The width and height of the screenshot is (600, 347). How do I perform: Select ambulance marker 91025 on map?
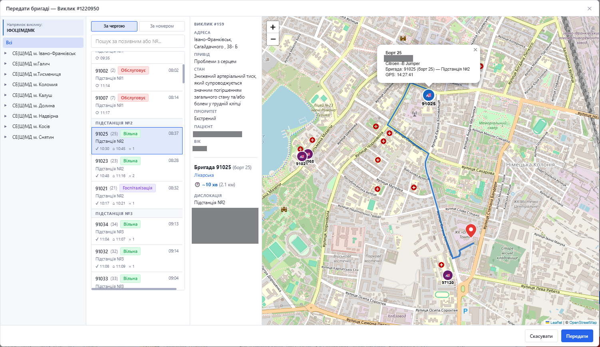point(429,95)
